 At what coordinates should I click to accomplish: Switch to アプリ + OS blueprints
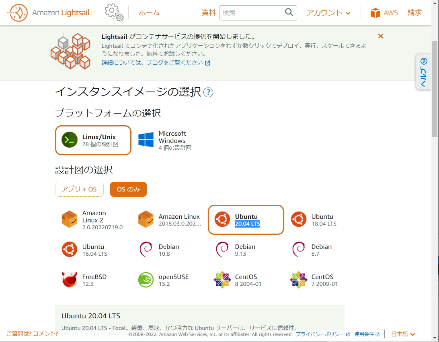click(x=79, y=189)
